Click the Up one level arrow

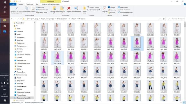[x=21, y=19]
